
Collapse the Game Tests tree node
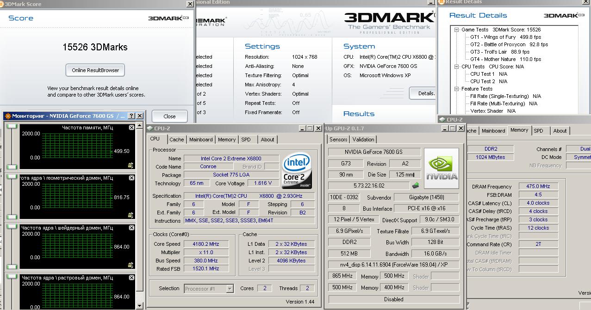coord(456,30)
